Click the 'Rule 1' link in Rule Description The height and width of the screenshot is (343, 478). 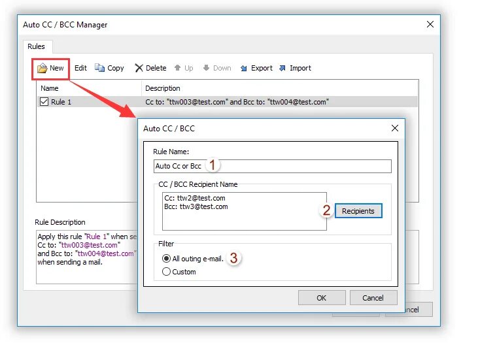[x=96, y=237]
